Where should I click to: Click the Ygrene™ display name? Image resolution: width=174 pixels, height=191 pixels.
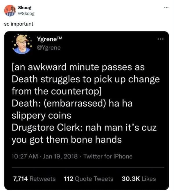click(50, 39)
